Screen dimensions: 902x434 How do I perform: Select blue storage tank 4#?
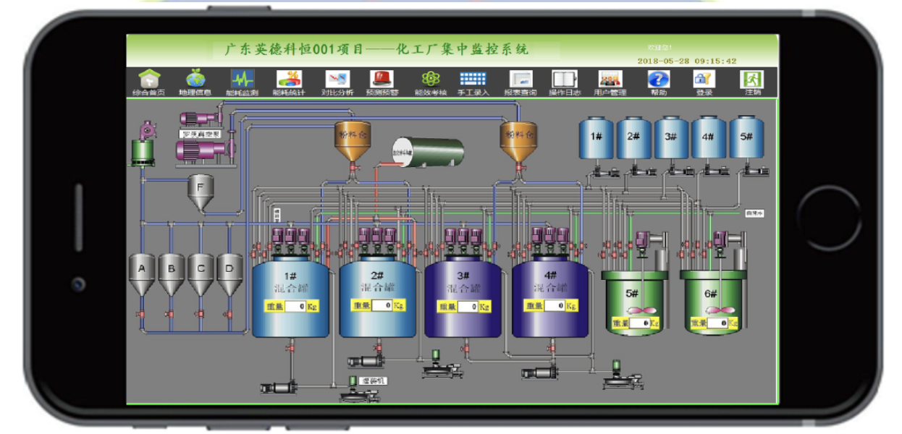[709, 137]
